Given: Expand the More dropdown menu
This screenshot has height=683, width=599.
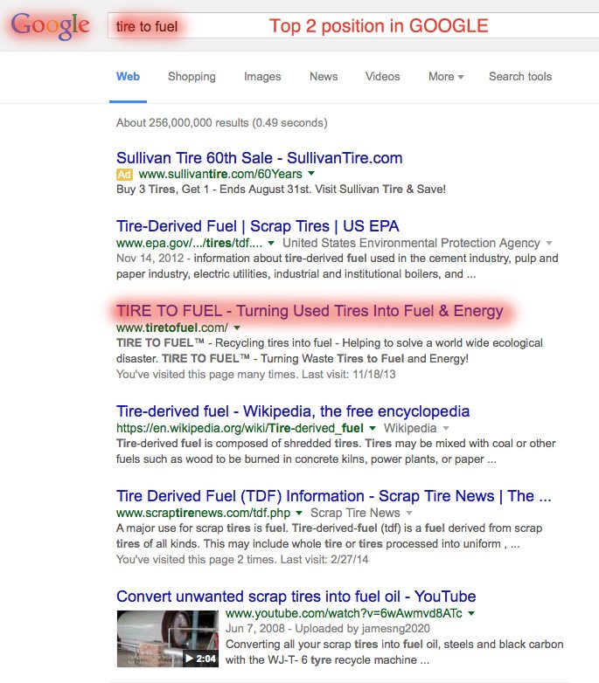Looking at the screenshot, I should coord(445,77).
